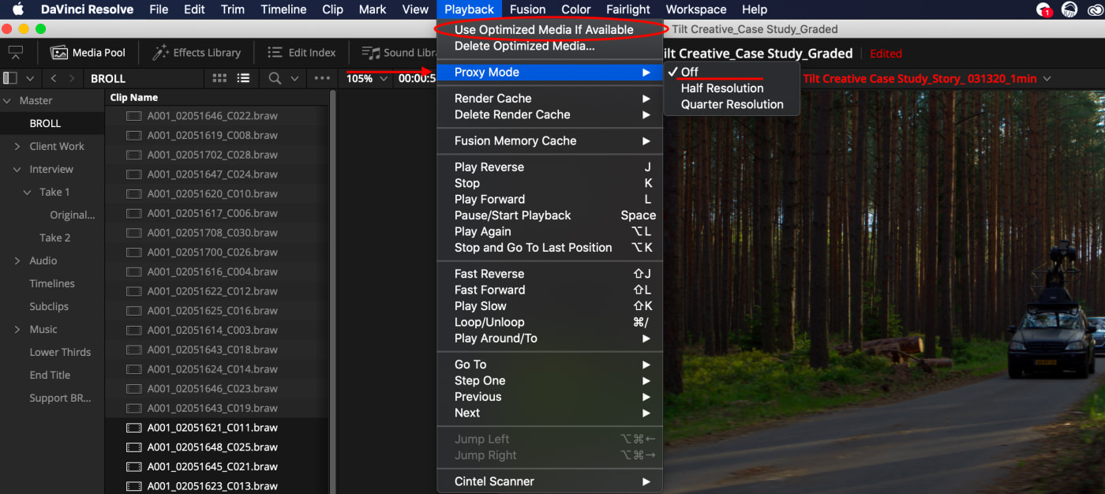Open the File menu
Screen dimensions: 1105x494
[159, 9]
